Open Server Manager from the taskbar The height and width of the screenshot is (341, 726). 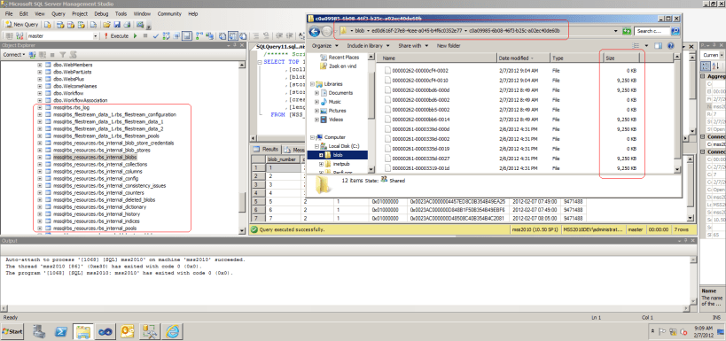point(40,331)
